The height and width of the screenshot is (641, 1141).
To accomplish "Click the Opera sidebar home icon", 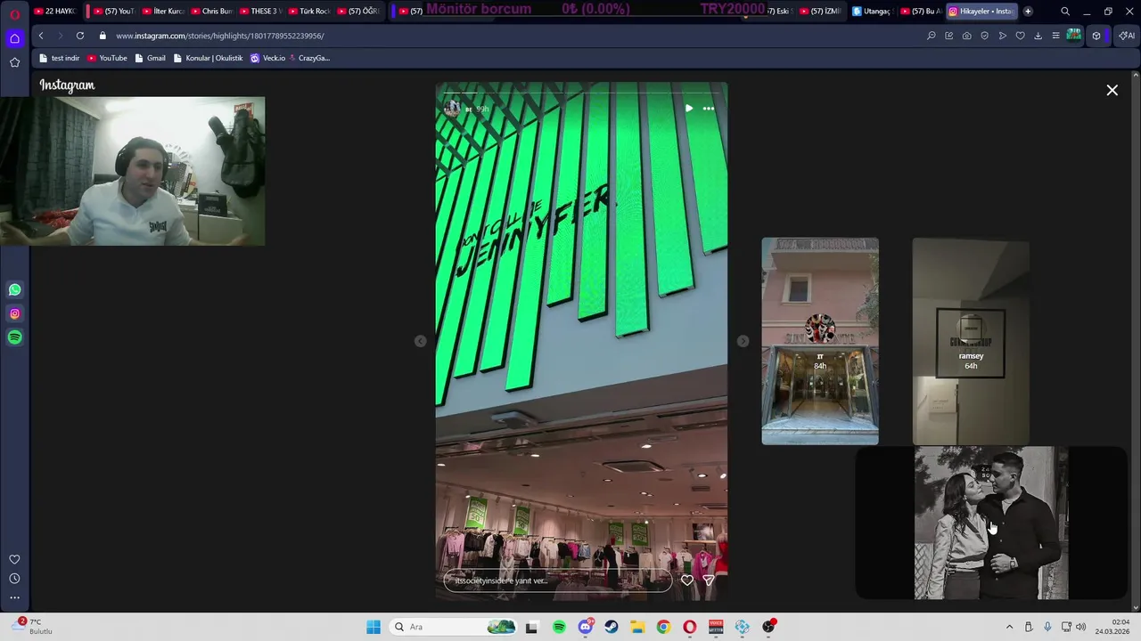I will pos(14,38).
